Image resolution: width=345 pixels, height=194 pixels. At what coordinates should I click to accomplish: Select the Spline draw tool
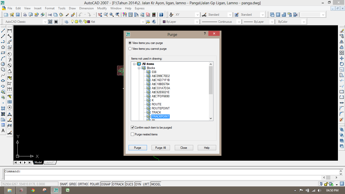click(x=3, y=75)
